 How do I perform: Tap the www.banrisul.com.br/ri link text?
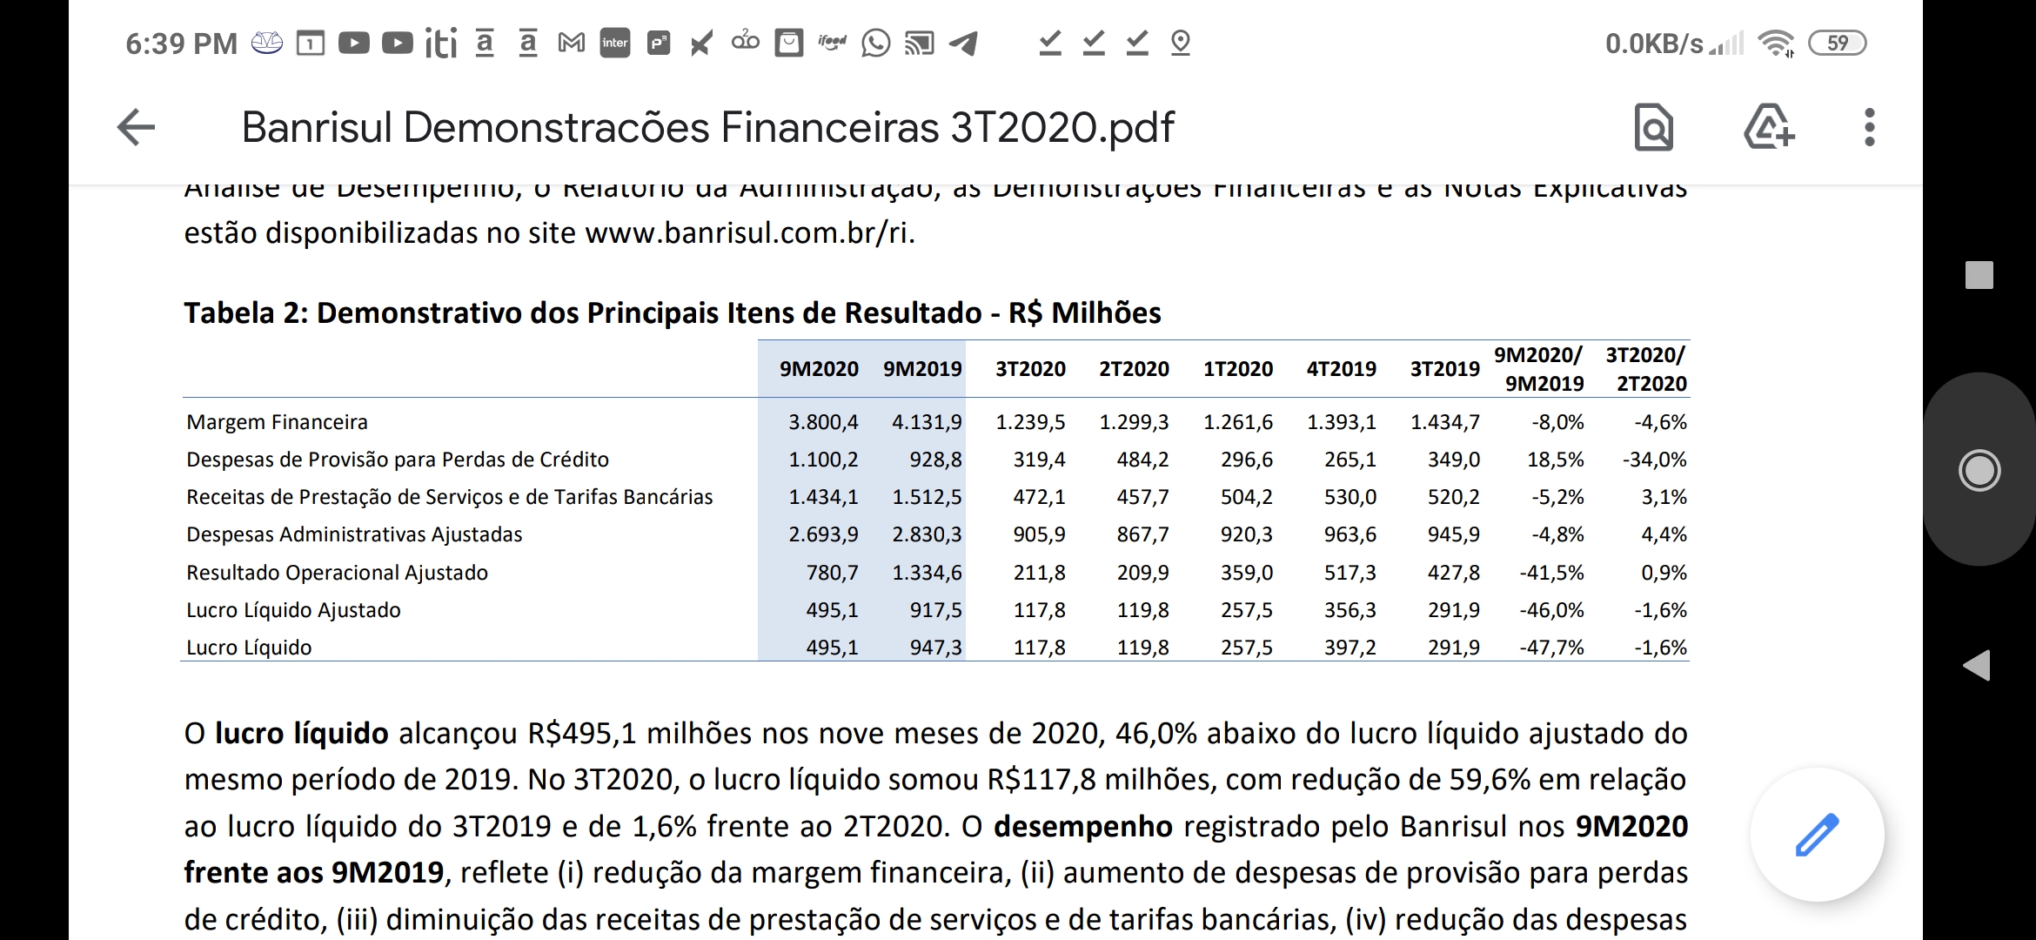747,233
